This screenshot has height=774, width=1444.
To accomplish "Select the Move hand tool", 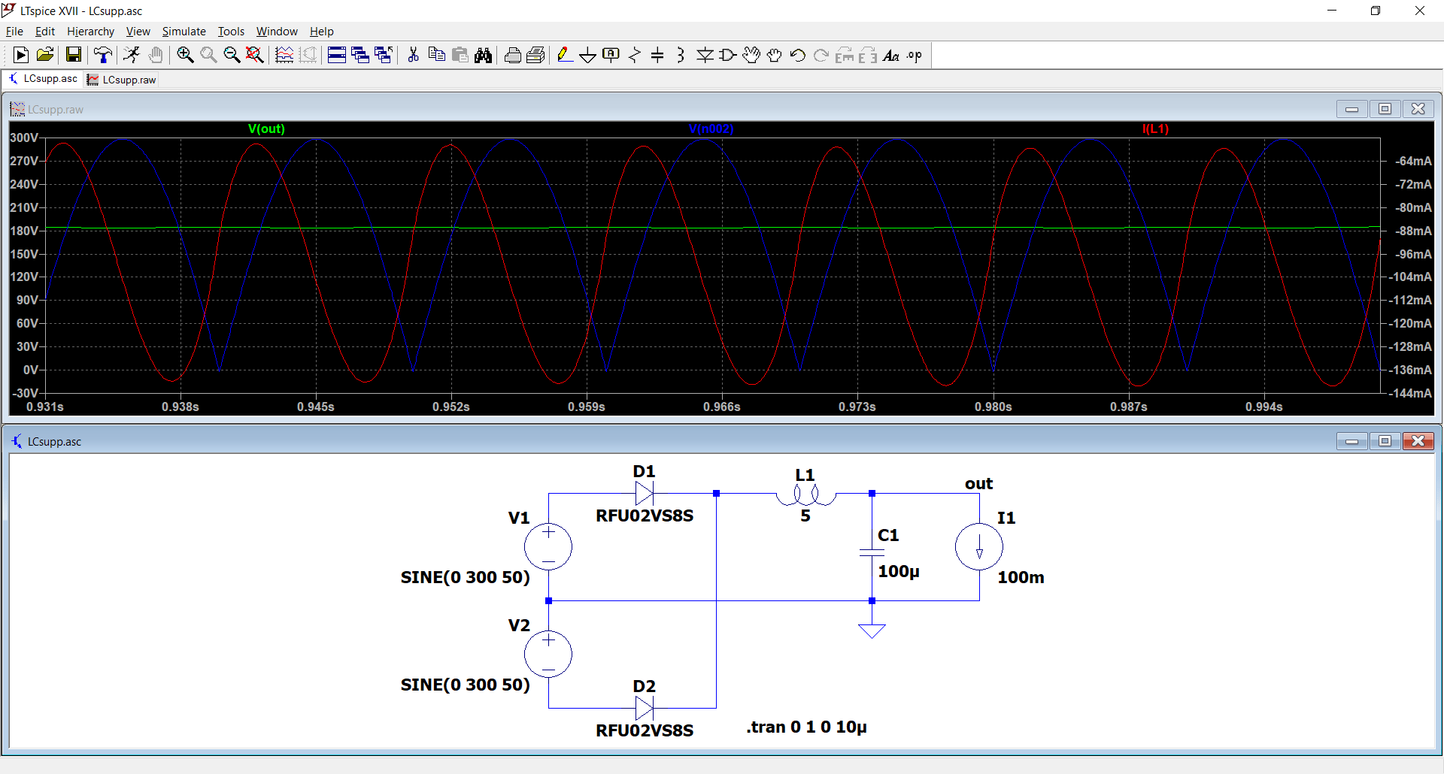I will pos(751,55).
